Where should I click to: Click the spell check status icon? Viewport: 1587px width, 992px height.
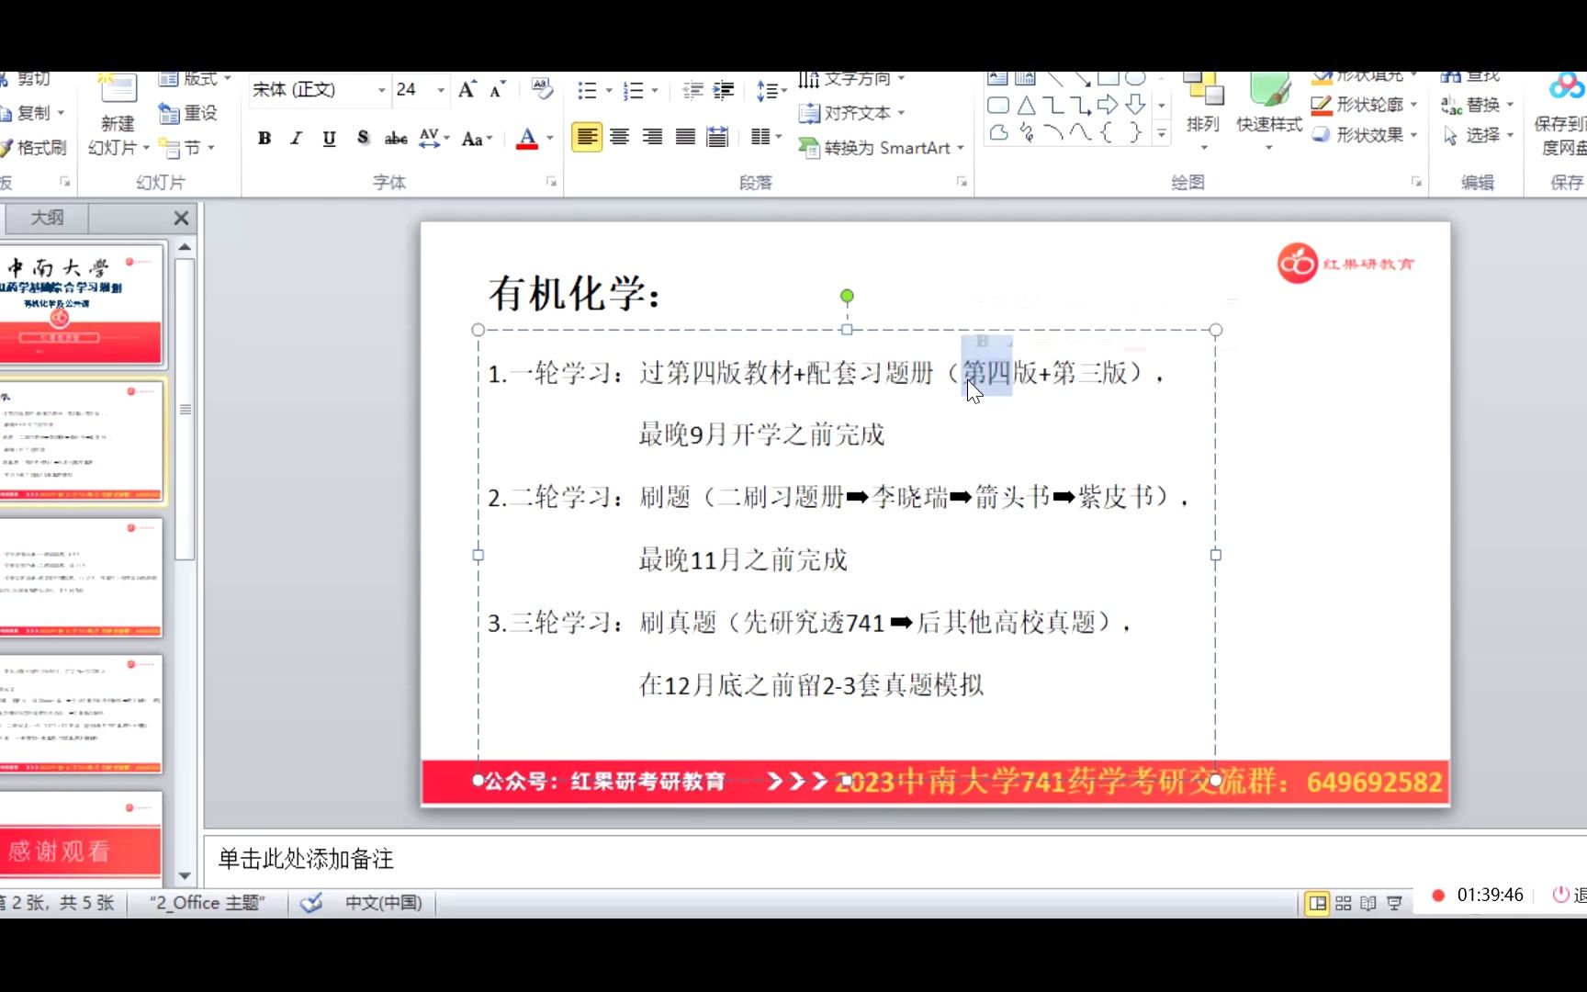tap(311, 903)
